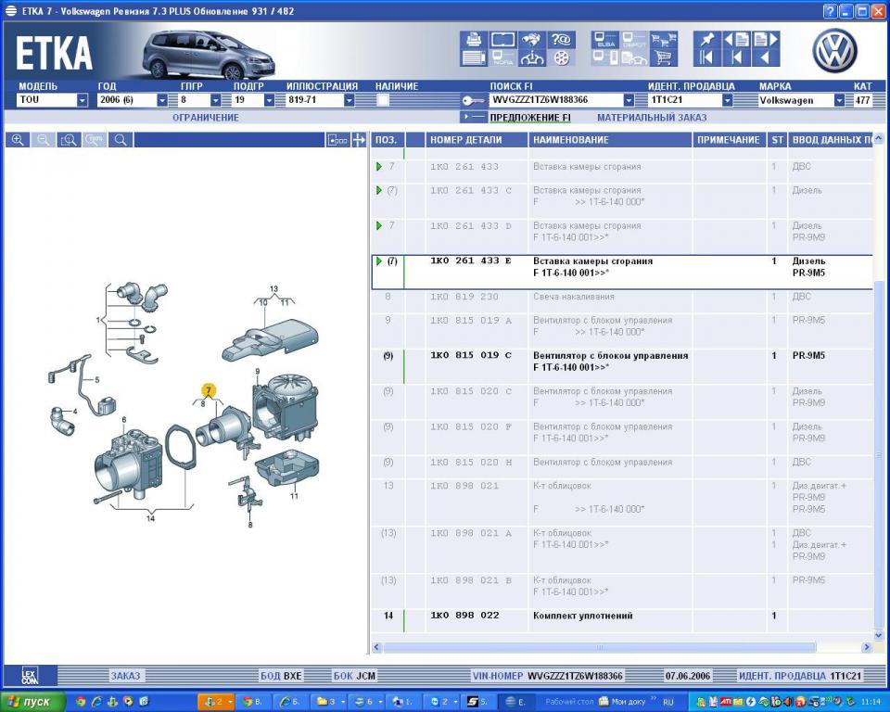Click the help question mark in title bar
890x712 pixels.
tap(830, 11)
